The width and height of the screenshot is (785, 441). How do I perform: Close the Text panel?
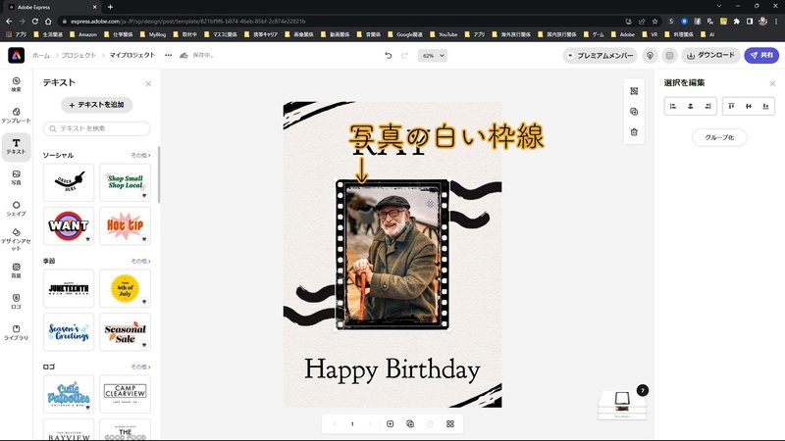148,83
